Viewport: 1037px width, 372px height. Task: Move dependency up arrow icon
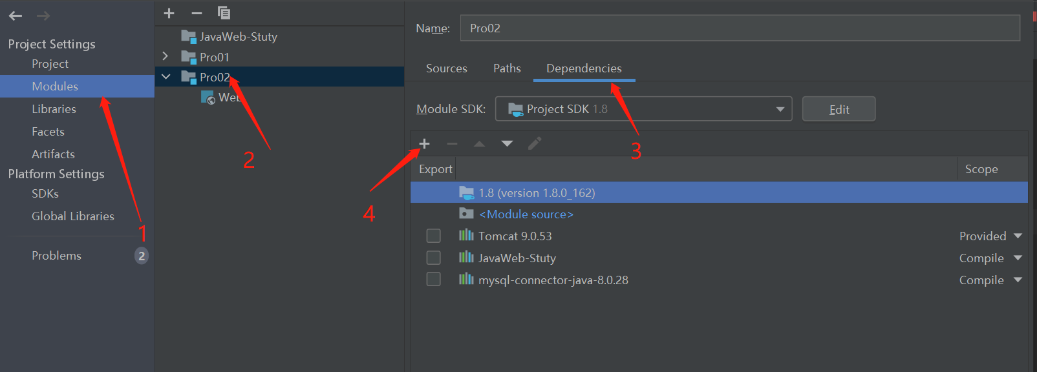tap(479, 143)
